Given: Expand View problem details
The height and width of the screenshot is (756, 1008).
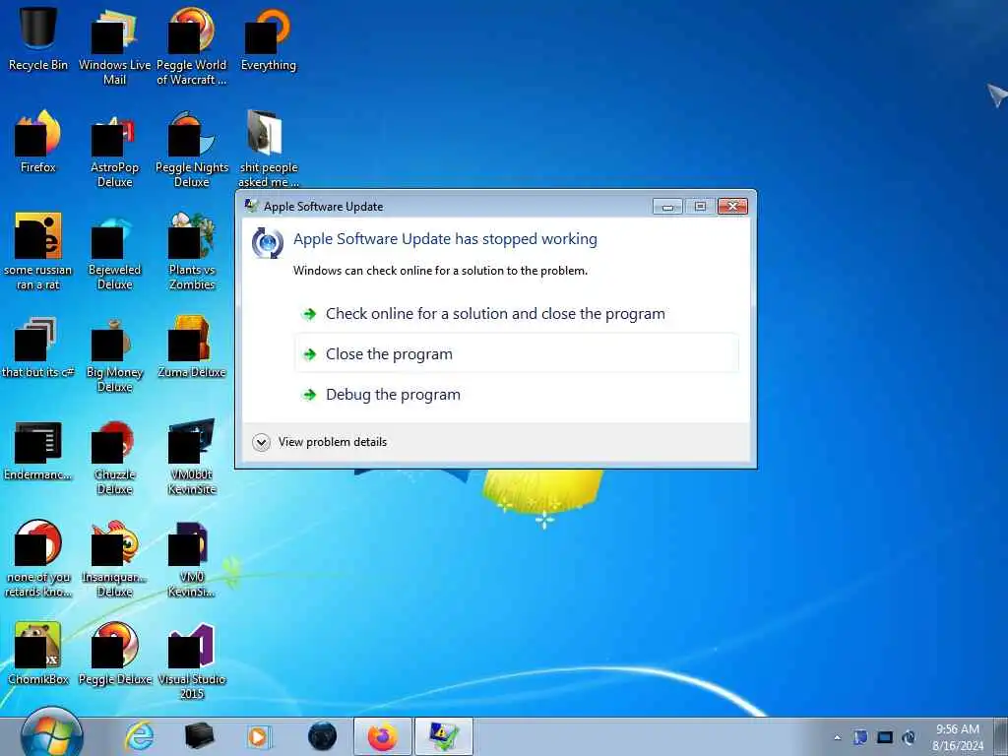Looking at the screenshot, I should coord(320,442).
